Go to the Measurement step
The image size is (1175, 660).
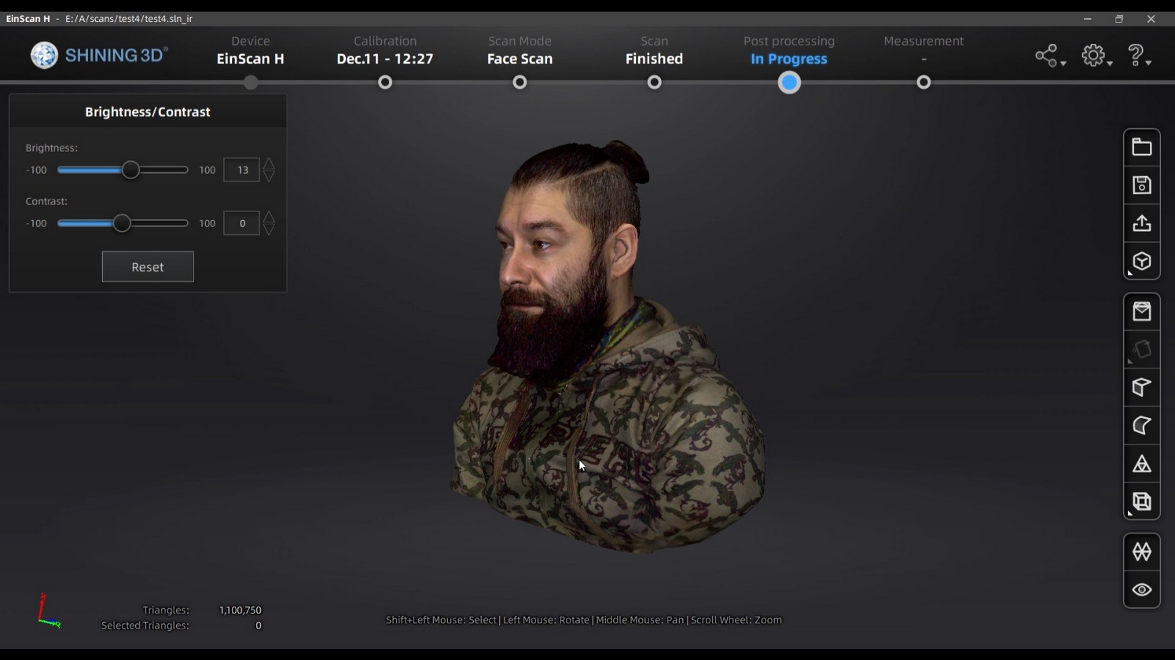(923, 82)
